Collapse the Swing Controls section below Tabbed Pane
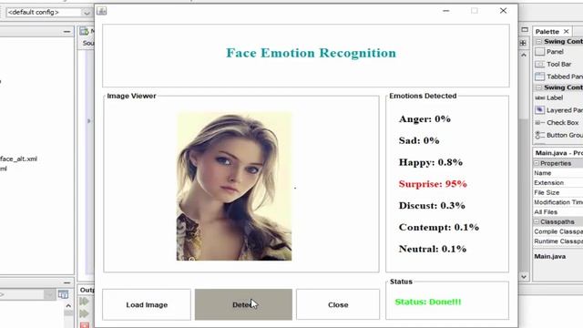 [538, 87]
